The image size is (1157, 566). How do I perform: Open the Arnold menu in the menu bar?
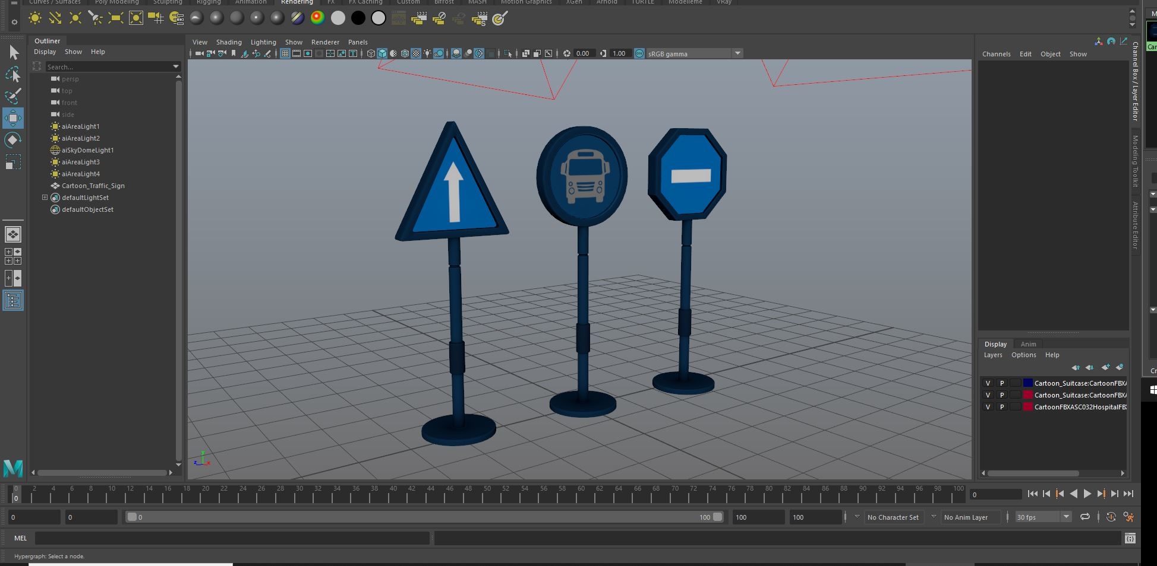click(607, 2)
